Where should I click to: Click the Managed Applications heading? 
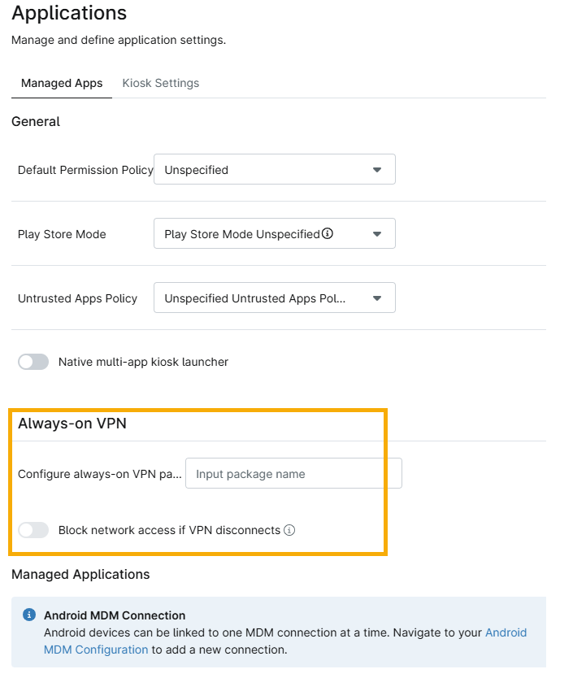(x=80, y=574)
